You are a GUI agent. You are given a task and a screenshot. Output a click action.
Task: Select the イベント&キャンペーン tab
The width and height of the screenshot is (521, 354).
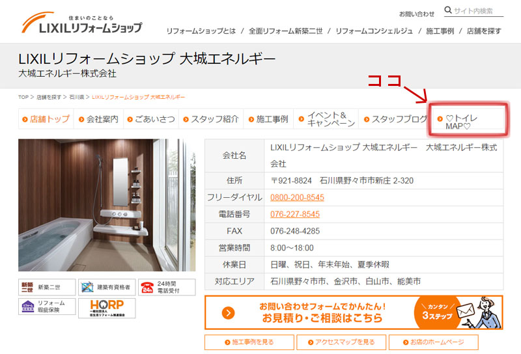tap(326, 119)
